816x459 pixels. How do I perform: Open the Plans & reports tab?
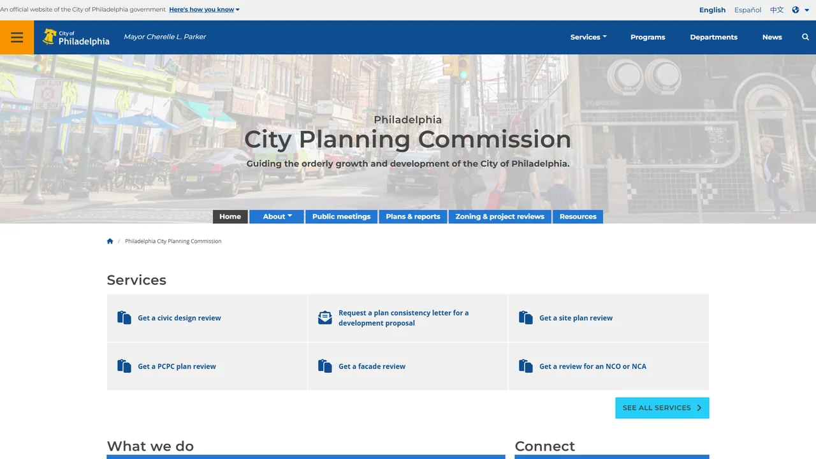click(x=413, y=217)
